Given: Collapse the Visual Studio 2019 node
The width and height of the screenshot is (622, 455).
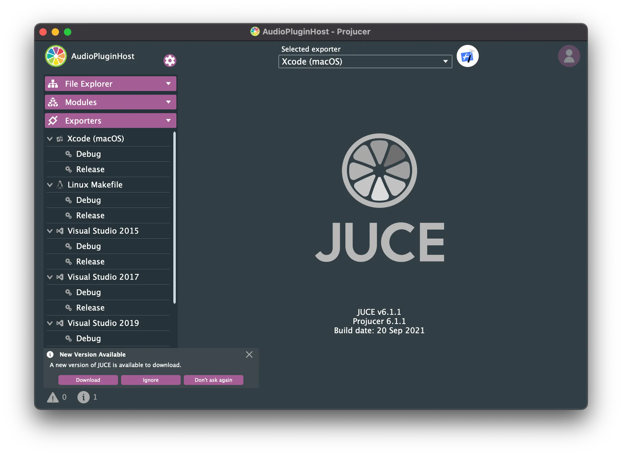Looking at the screenshot, I should (50, 323).
